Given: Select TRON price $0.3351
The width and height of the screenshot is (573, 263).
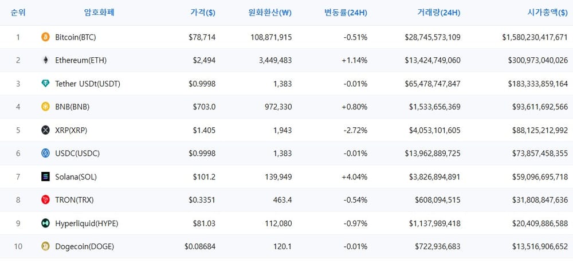Looking at the screenshot, I should (202, 200).
